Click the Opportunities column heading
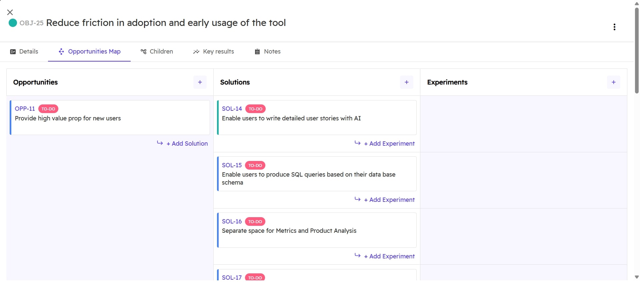640x289 pixels. [35, 82]
